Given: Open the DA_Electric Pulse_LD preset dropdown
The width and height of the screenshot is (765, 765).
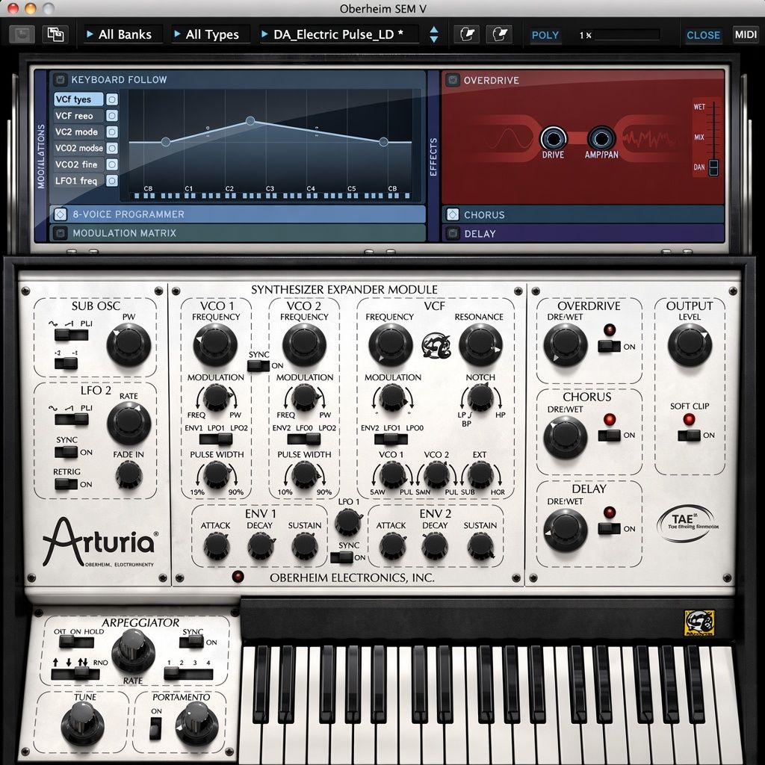Looking at the screenshot, I should pos(340,34).
